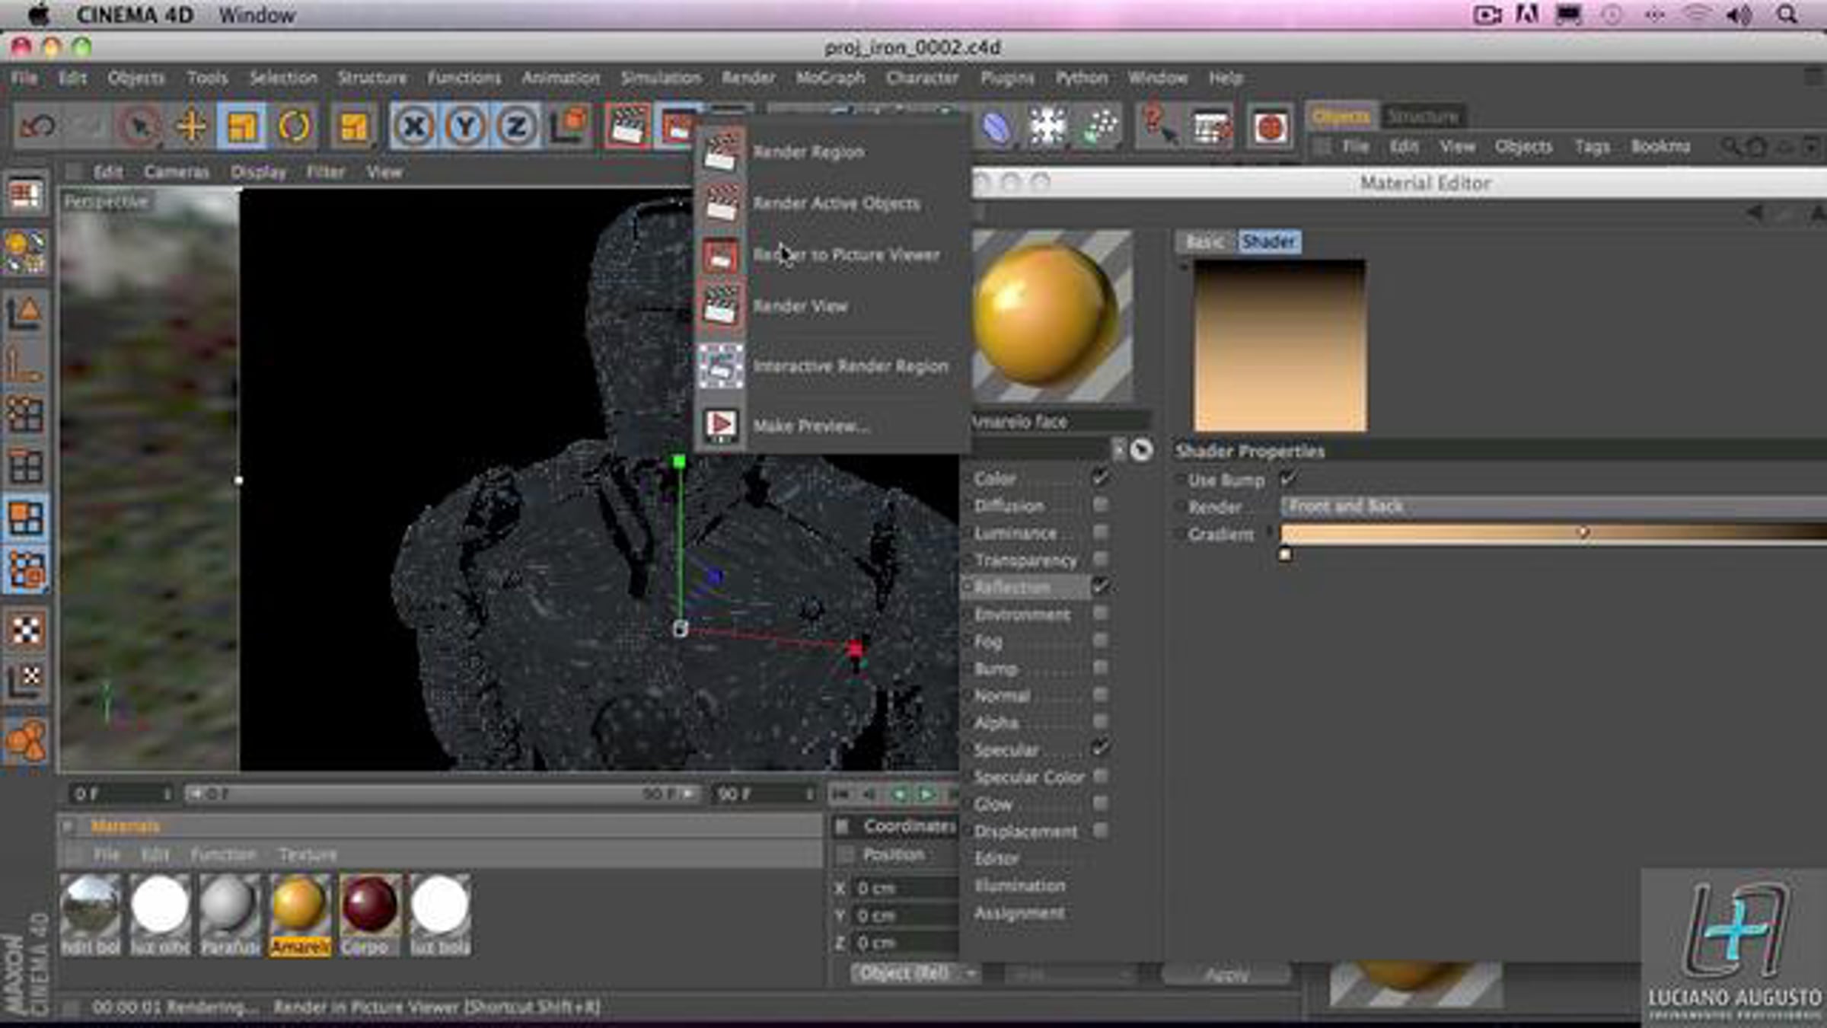
Task: Select the Scale tool in the toolbar
Action: (x=241, y=126)
